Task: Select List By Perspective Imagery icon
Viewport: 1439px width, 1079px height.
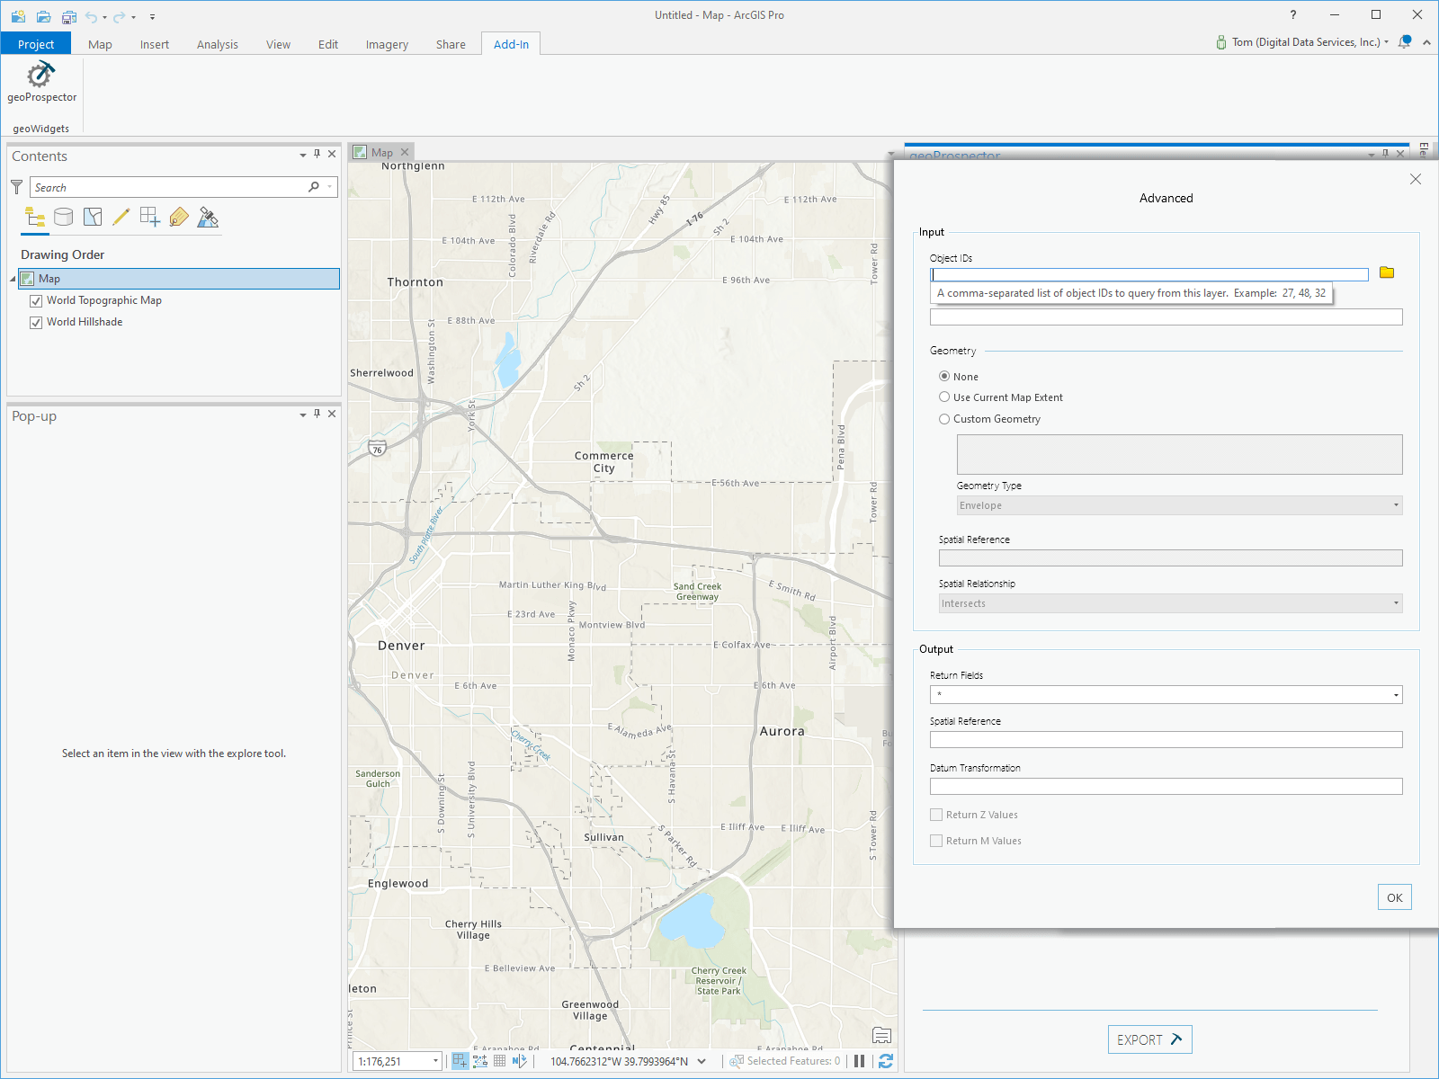Action: coord(208,217)
